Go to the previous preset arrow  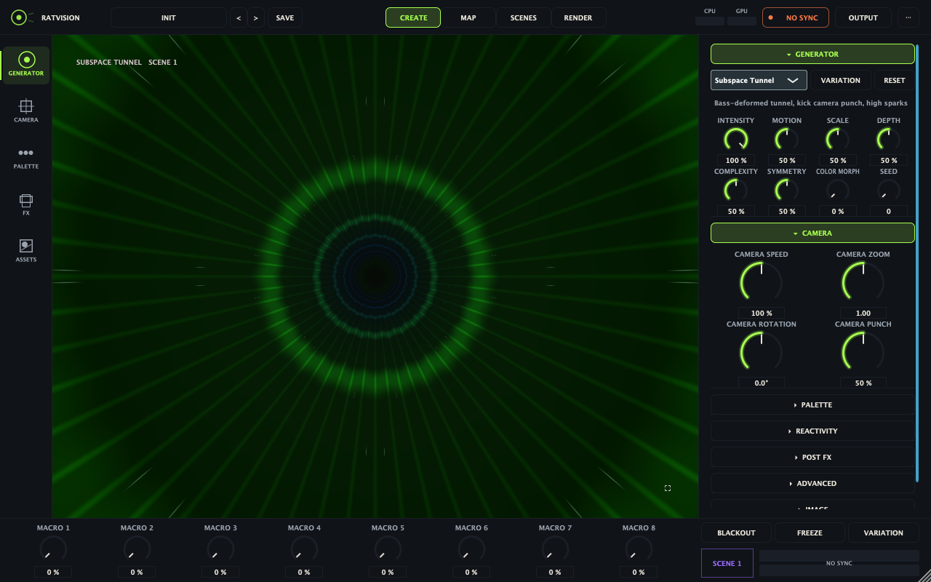pyautogui.click(x=239, y=17)
